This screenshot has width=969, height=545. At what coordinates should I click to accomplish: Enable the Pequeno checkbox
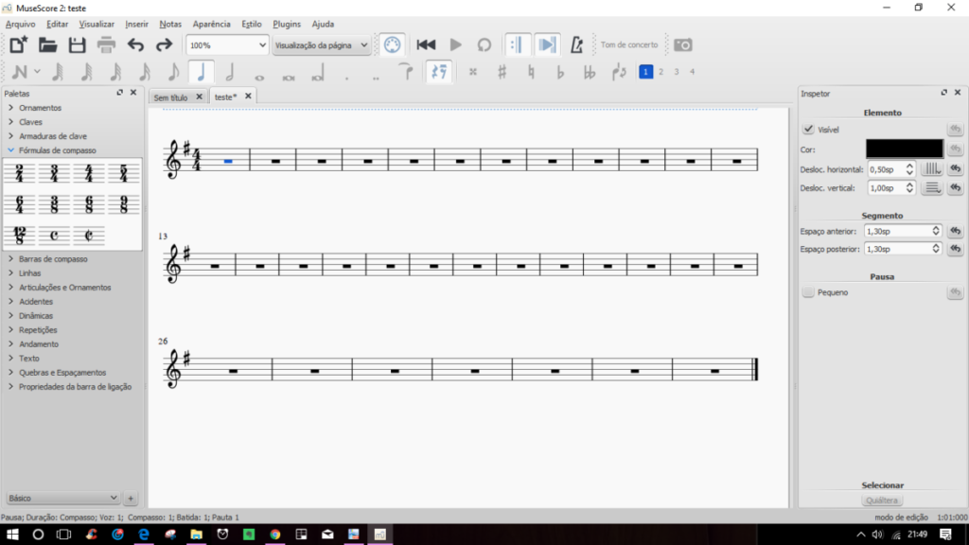click(x=808, y=293)
